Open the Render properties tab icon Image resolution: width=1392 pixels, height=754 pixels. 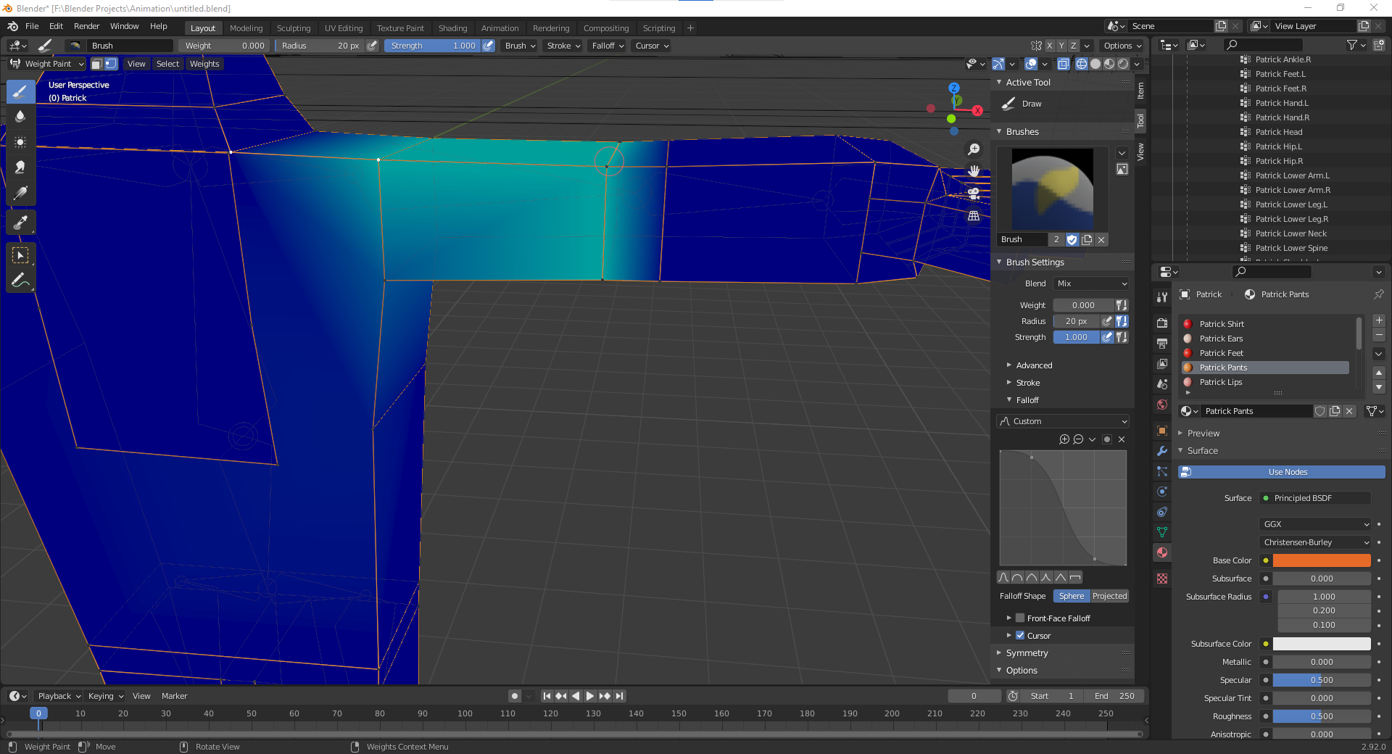coord(1162,323)
